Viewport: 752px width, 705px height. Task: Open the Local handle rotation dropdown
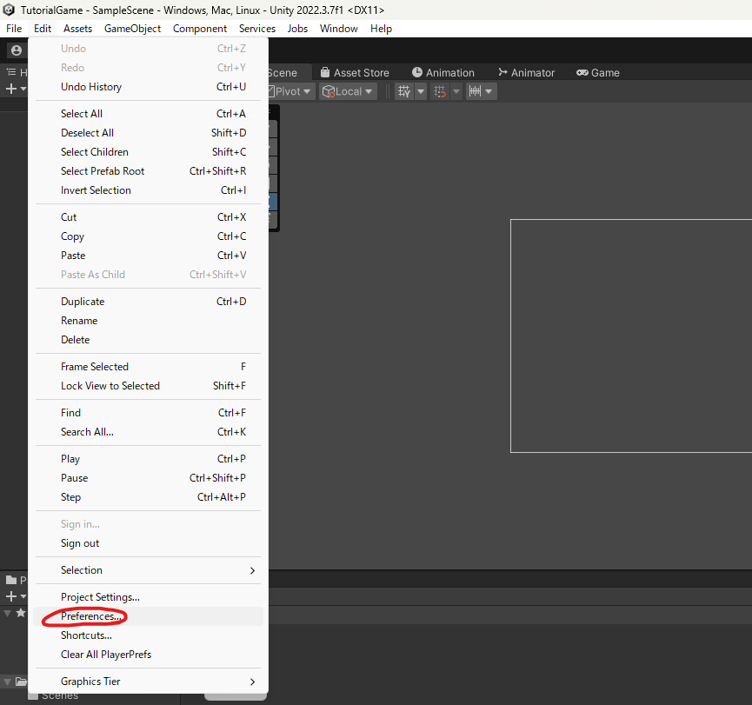point(348,91)
